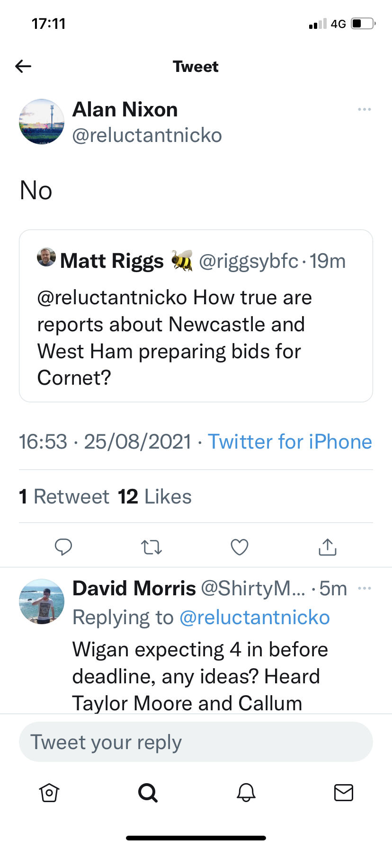The image size is (392, 848).
Task: Open the Search tab
Action: (x=148, y=792)
